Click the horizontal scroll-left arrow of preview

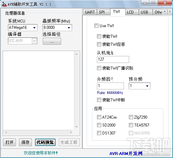(x=6, y=132)
